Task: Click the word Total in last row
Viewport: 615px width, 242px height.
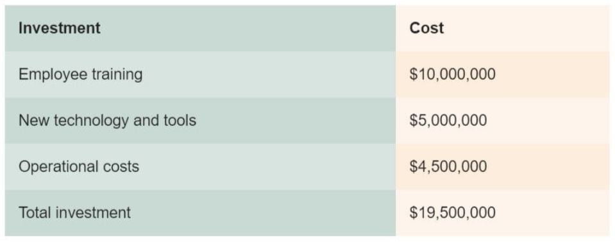Action: (35, 212)
